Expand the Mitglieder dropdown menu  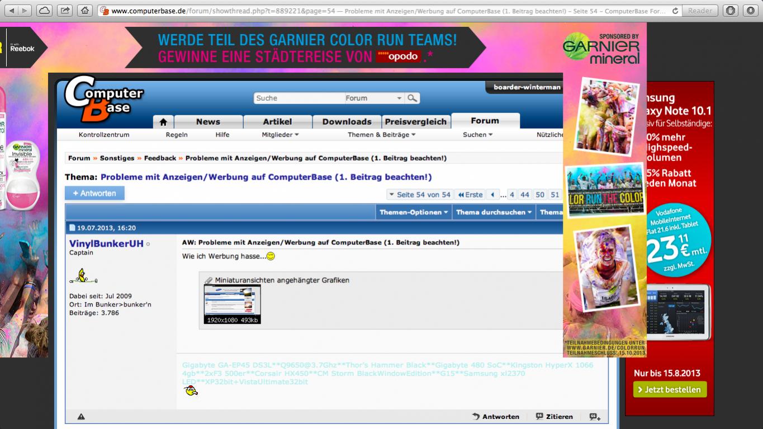[280, 135]
